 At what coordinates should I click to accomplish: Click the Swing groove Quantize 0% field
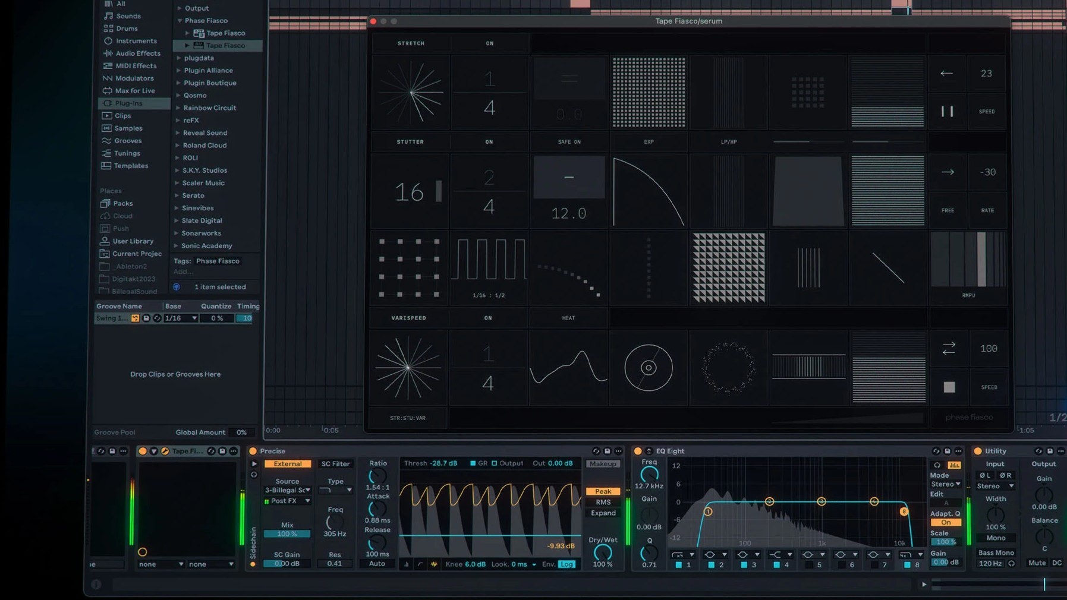tap(217, 318)
